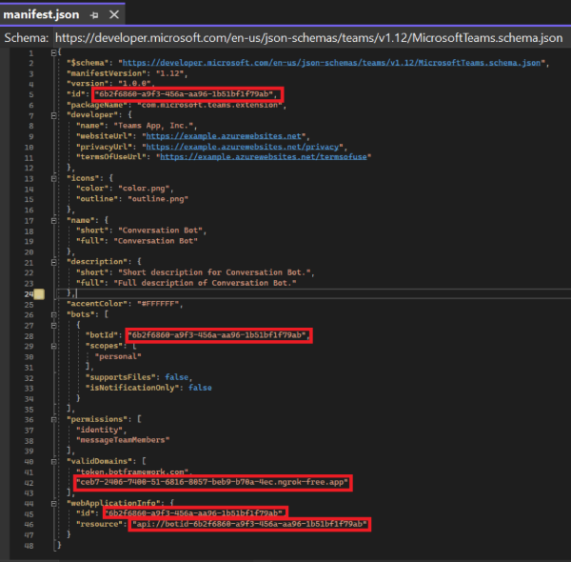The height and width of the screenshot is (562, 571).
Task: Click the "botId" GUID value
Action: pos(217,335)
